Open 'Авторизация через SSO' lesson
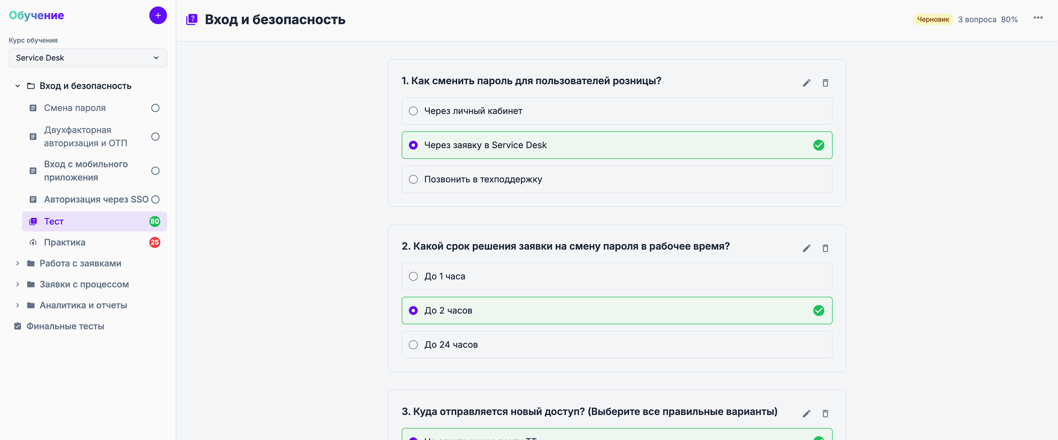 point(96,200)
